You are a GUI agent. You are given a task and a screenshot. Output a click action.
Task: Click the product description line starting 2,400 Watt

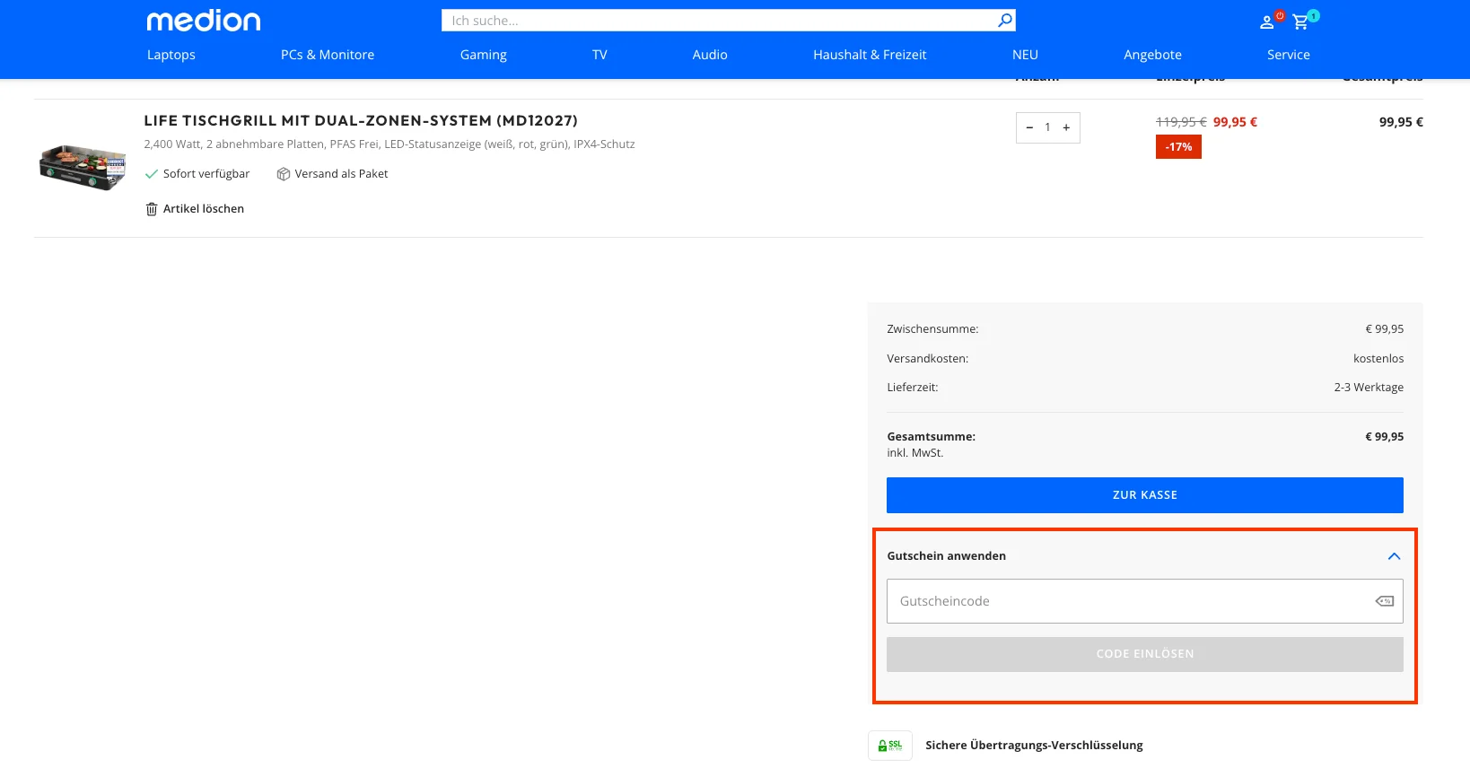tap(389, 144)
